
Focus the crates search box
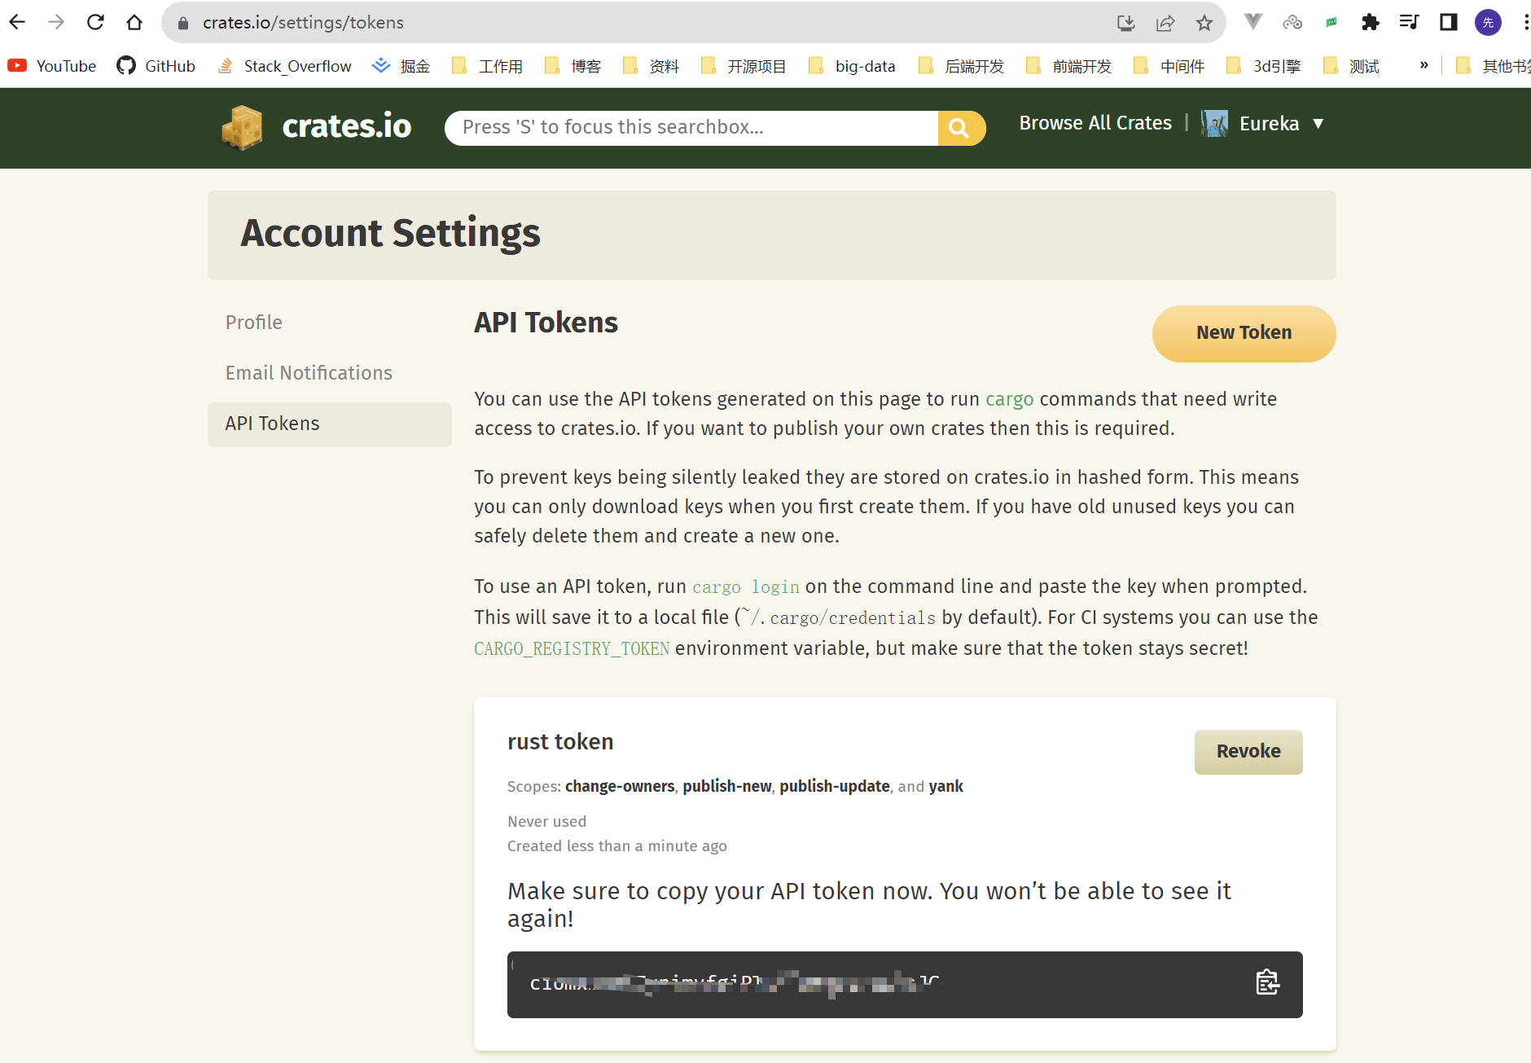pyautogui.click(x=692, y=128)
